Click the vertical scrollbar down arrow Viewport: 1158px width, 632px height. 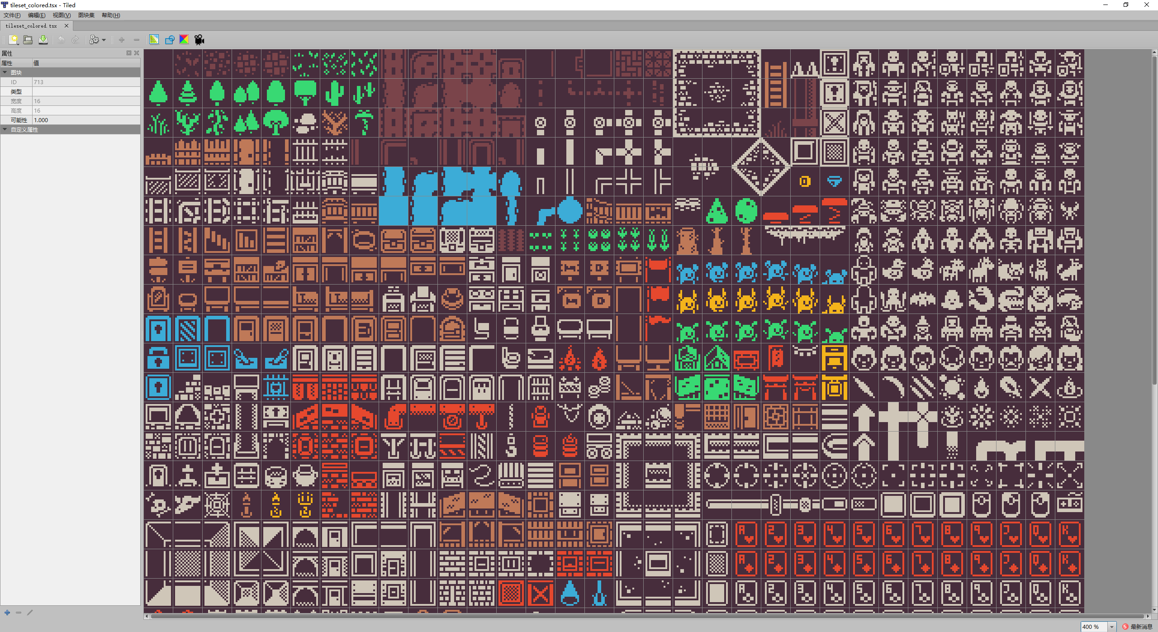tap(1155, 610)
